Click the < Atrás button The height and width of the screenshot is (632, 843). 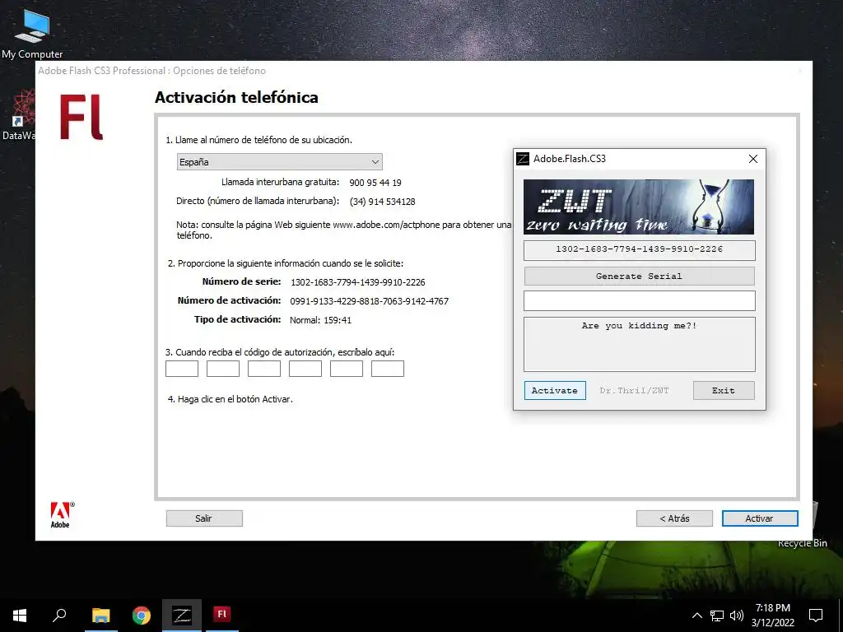coord(674,518)
